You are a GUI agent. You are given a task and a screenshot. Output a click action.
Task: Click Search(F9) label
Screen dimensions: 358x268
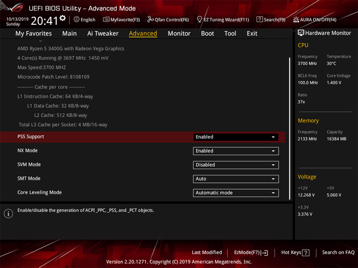click(274, 19)
